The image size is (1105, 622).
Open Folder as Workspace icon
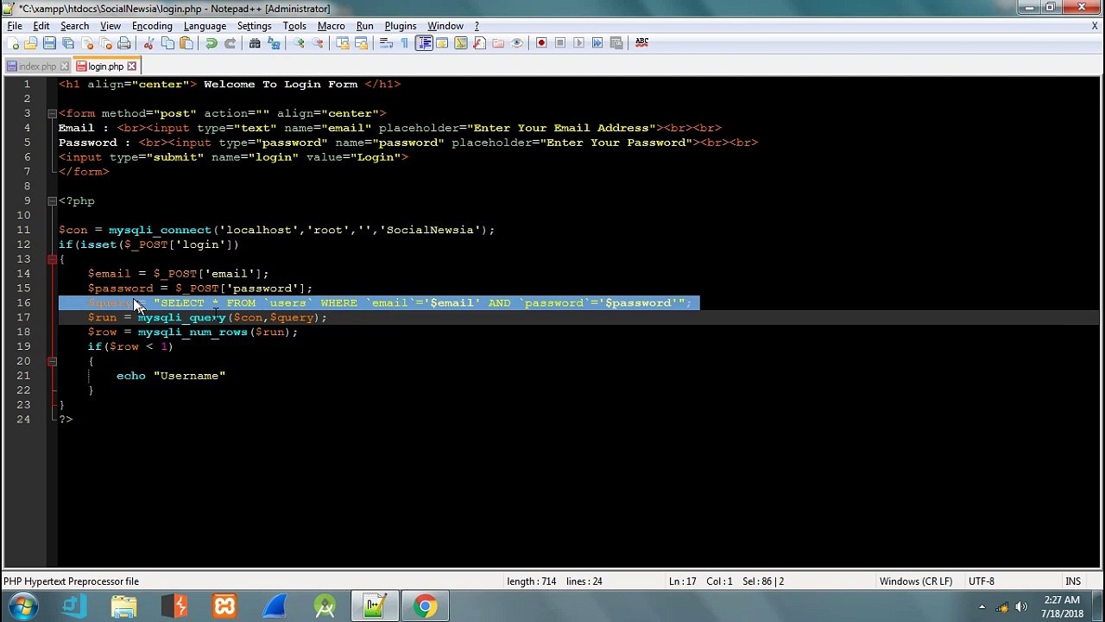(x=498, y=42)
